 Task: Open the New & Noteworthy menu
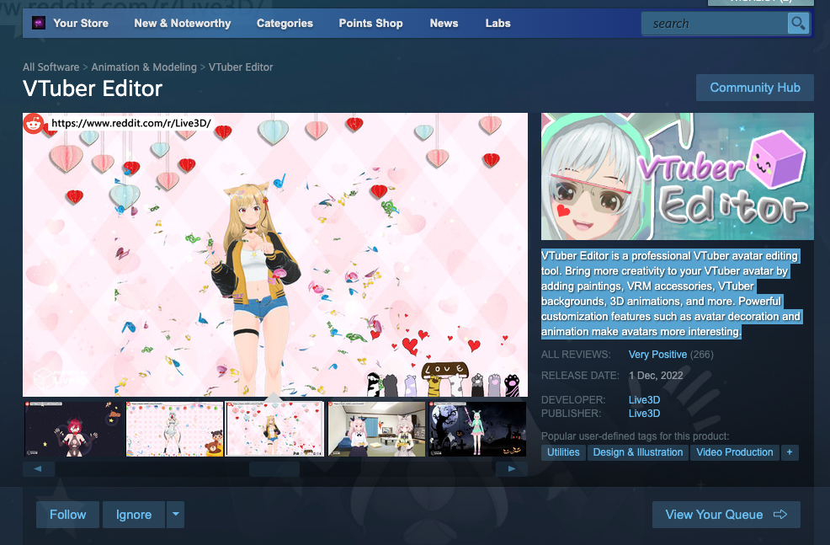click(182, 24)
